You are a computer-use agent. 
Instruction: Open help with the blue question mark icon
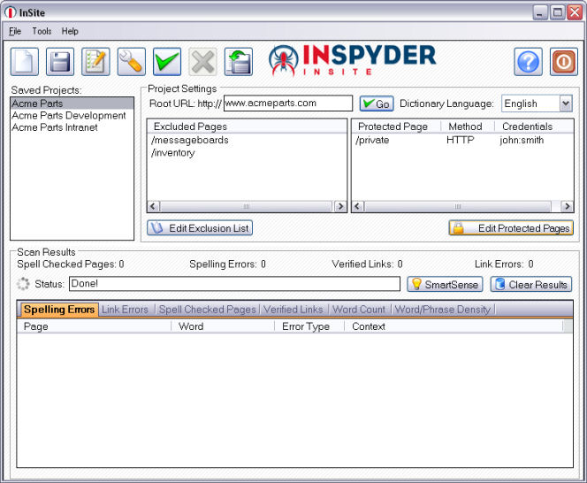coord(528,62)
